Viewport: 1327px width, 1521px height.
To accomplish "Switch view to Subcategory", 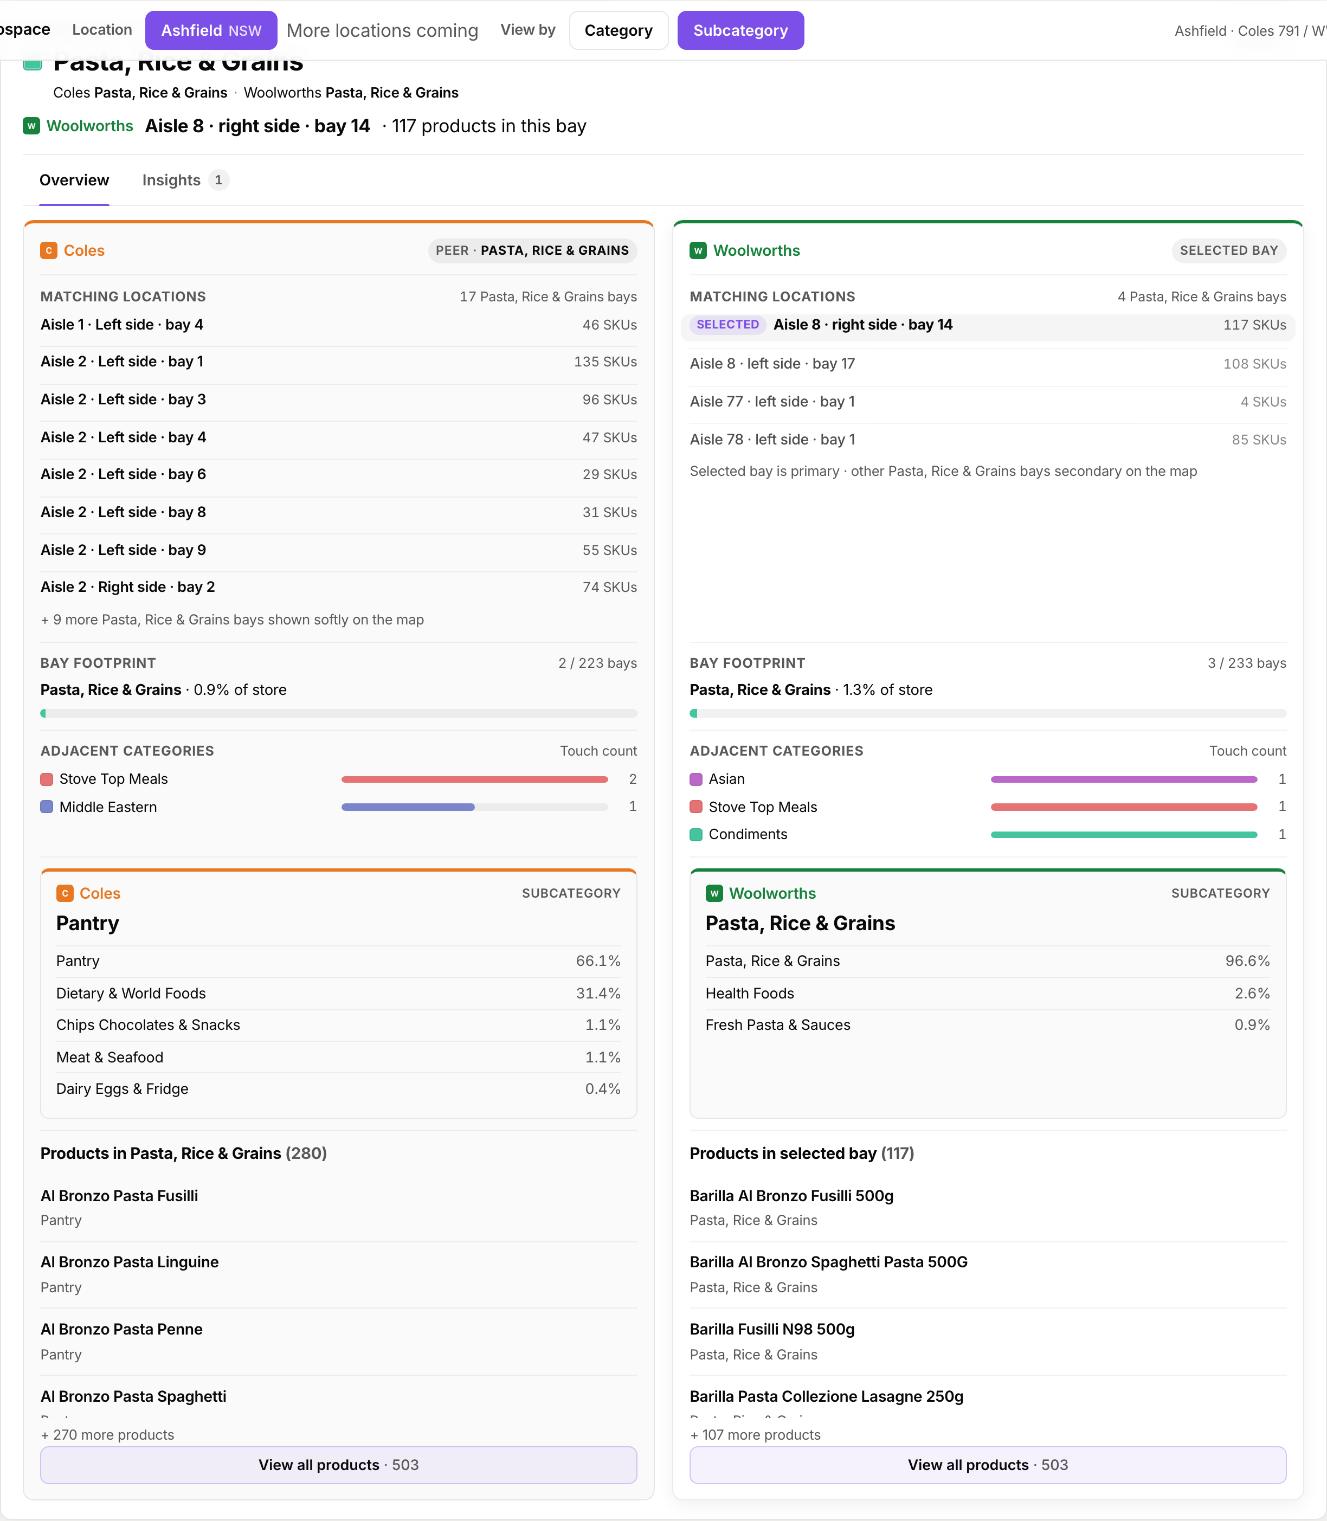I will [740, 30].
